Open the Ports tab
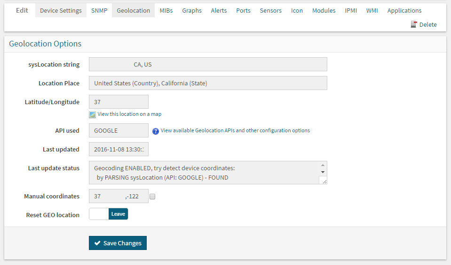The width and height of the screenshot is (451, 265). (x=243, y=10)
